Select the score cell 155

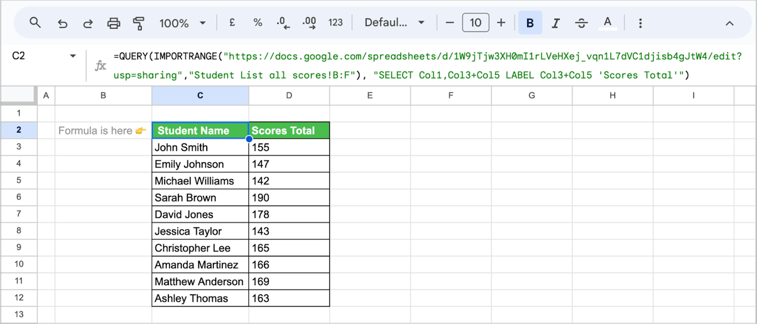click(289, 147)
